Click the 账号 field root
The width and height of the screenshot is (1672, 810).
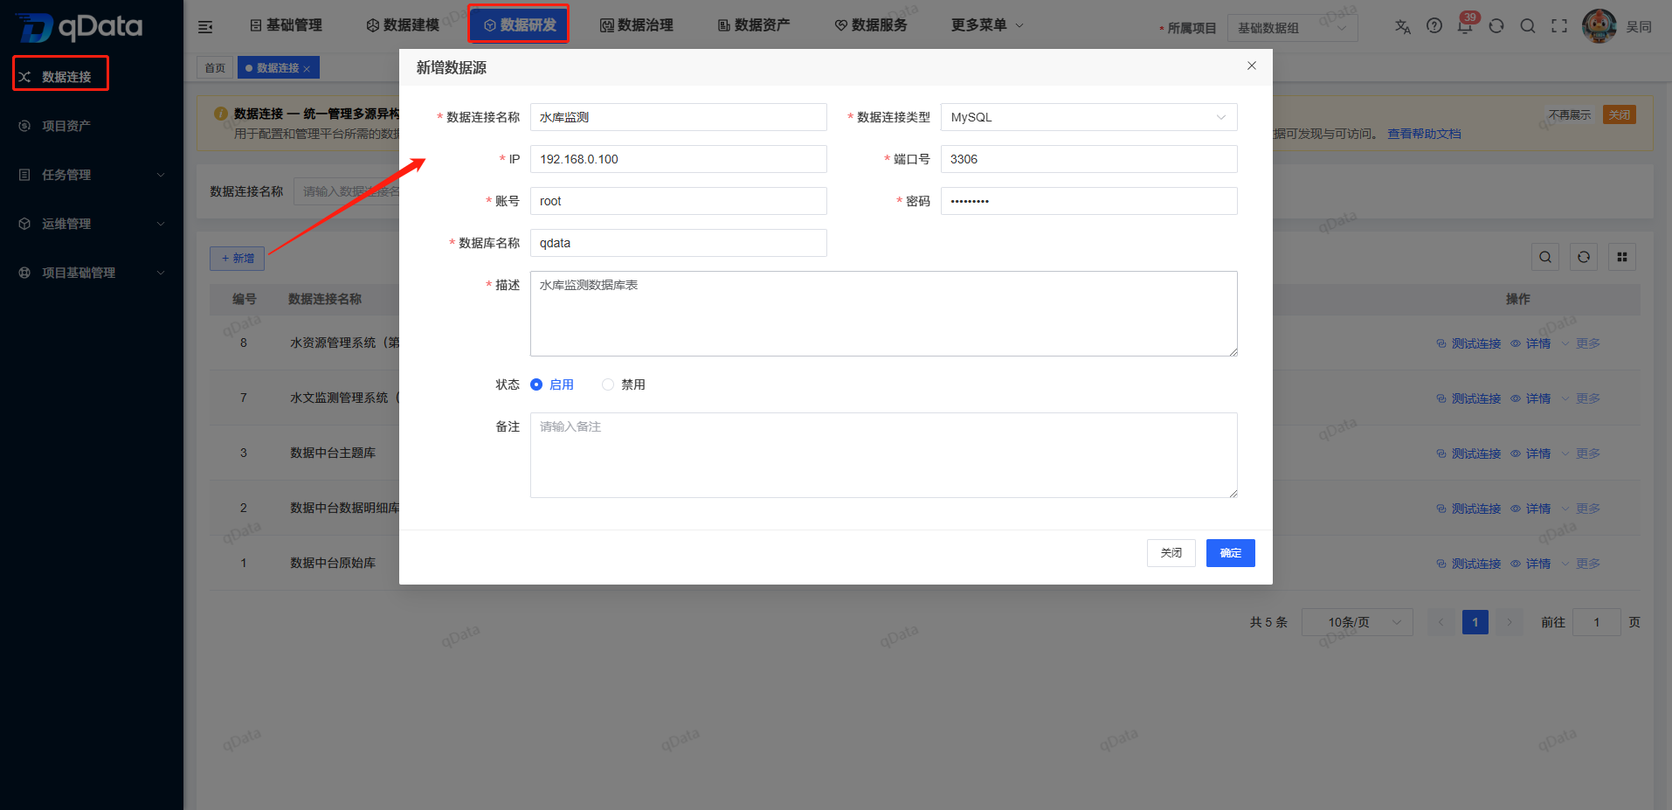(x=678, y=201)
